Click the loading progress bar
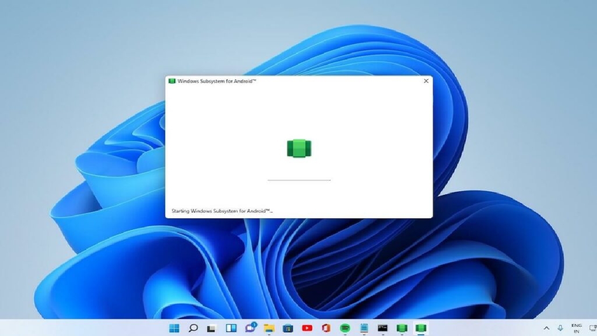The height and width of the screenshot is (336, 597). (299, 180)
